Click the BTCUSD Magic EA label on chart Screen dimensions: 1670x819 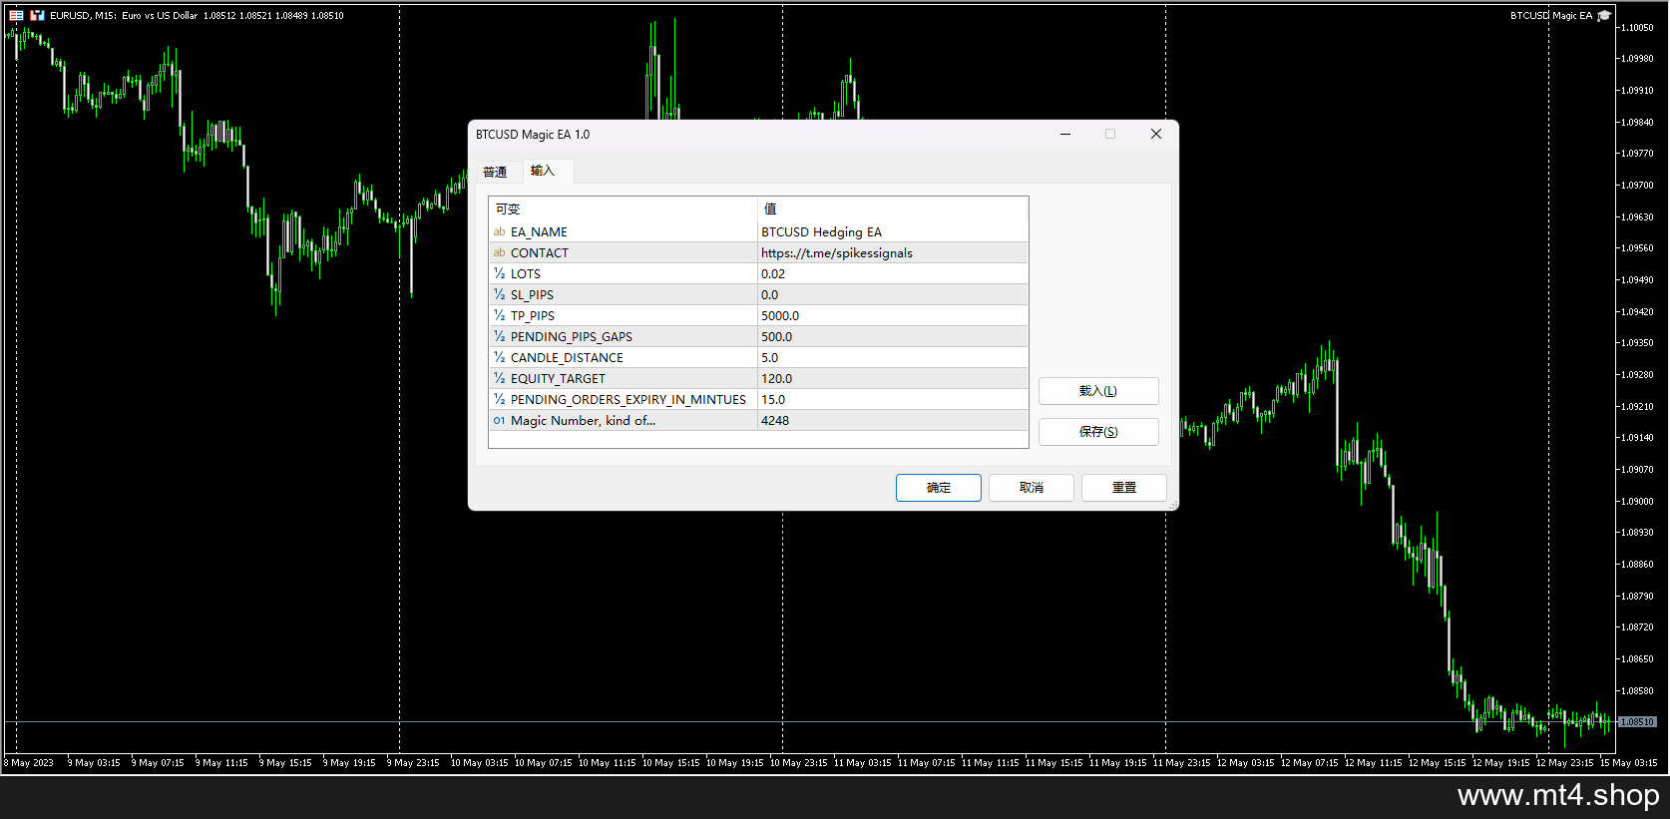point(1551,16)
